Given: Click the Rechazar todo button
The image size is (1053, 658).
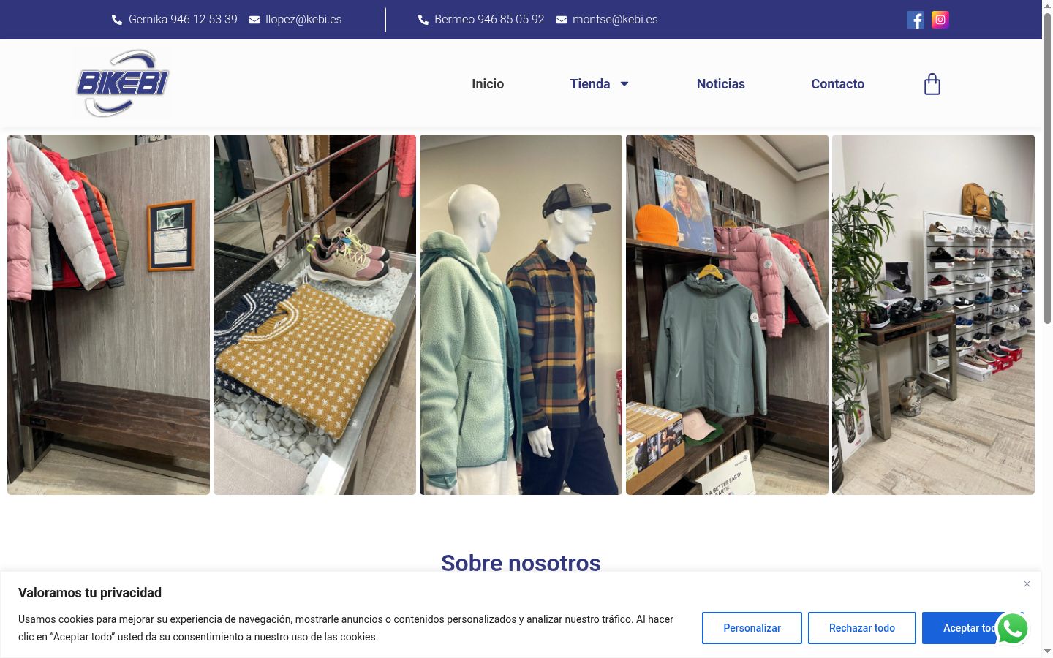Looking at the screenshot, I should click(862, 628).
